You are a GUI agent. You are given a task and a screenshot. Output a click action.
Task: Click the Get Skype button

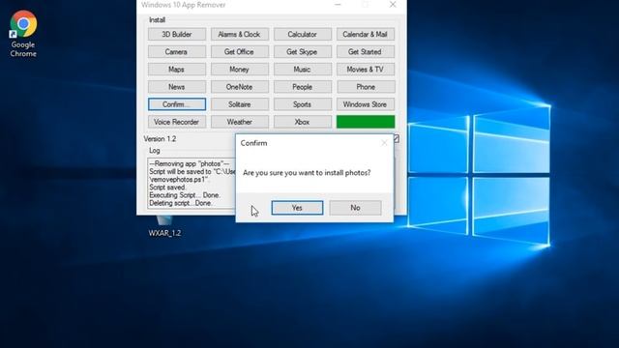tap(303, 51)
